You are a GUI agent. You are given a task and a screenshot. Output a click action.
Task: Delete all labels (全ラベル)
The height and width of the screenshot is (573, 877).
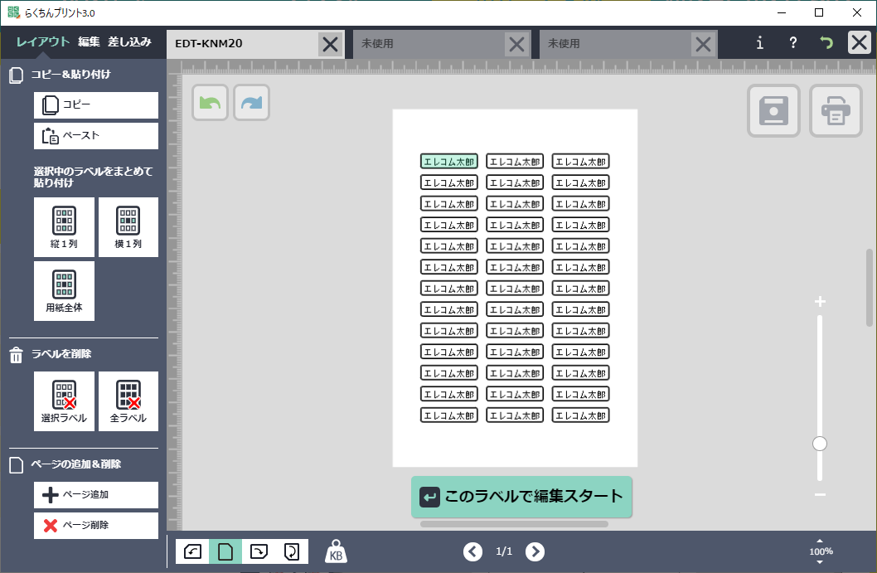(x=128, y=401)
